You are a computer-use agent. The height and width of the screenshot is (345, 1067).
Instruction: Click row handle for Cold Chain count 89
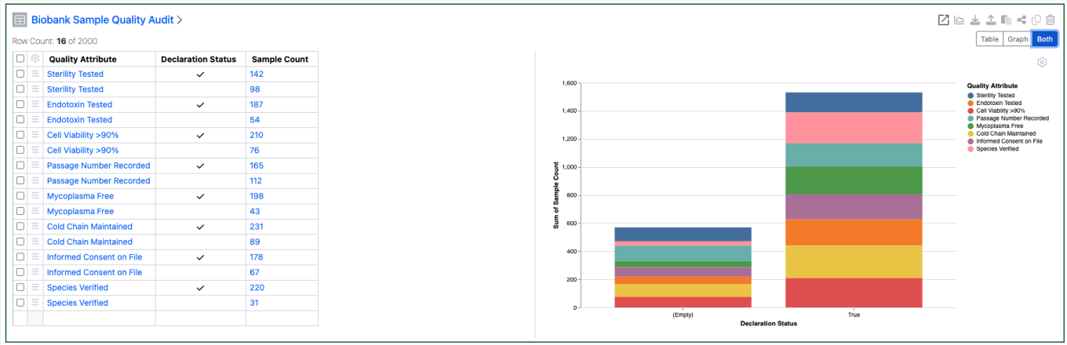pyautogui.click(x=35, y=242)
